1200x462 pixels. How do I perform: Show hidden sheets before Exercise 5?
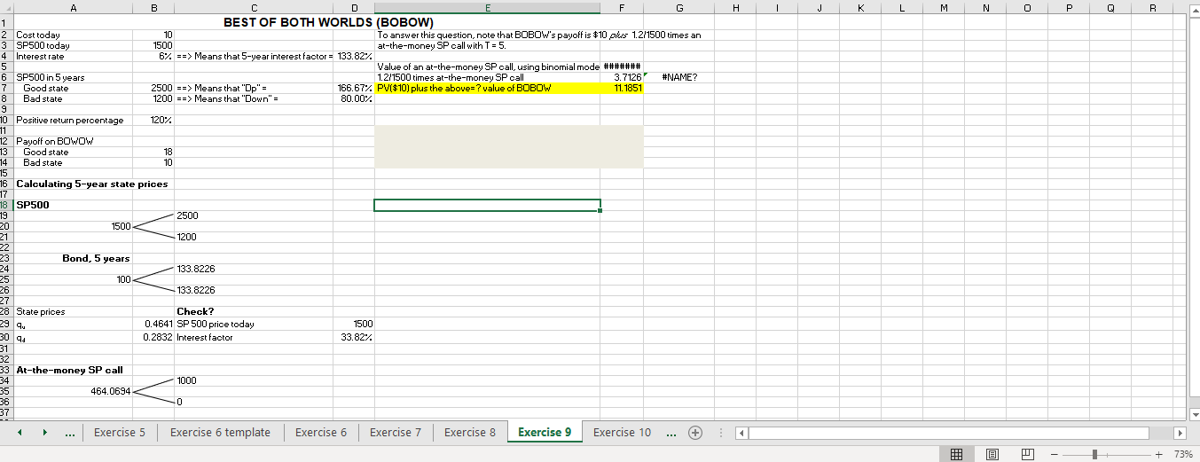[70, 433]
